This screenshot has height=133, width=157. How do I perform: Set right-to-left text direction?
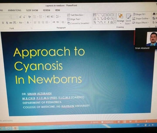pyautogui.click(x=58, y=22)
